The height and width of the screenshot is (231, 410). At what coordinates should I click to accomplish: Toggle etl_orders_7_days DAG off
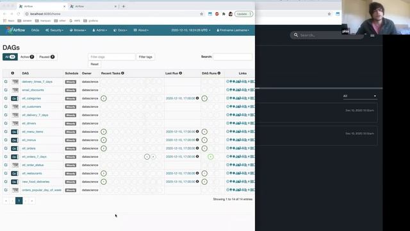click(15, 157)
